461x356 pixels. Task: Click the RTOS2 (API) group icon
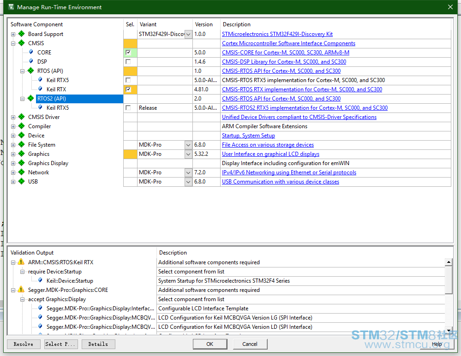pyautogui.click(x=31, y=98)
